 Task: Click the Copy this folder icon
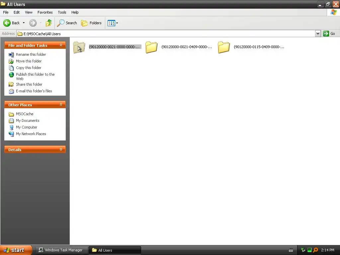click(11, 68)
